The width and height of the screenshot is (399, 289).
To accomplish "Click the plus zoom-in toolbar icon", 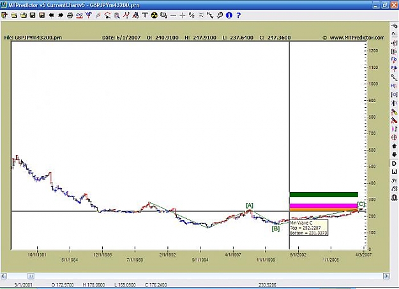I will tap(182, 15).
